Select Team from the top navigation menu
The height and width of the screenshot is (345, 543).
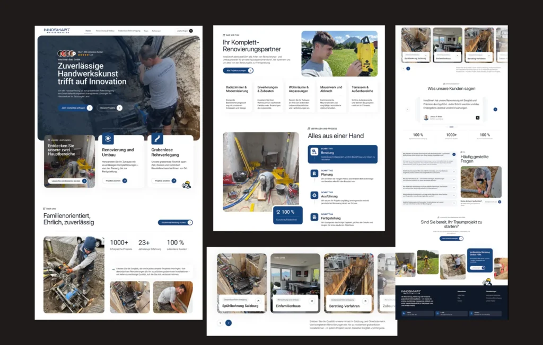146,31
